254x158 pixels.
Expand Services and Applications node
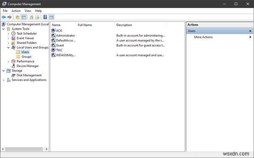[x=3, y=80]
